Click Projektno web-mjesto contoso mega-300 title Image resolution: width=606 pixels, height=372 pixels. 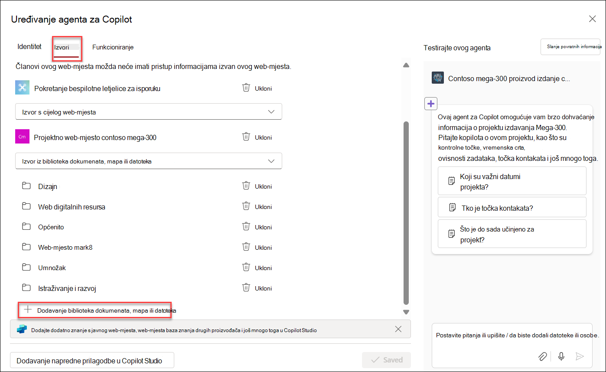[95, 137]
